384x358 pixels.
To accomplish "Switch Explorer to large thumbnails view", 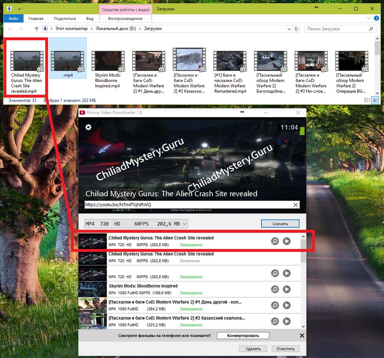I will 375,100.
